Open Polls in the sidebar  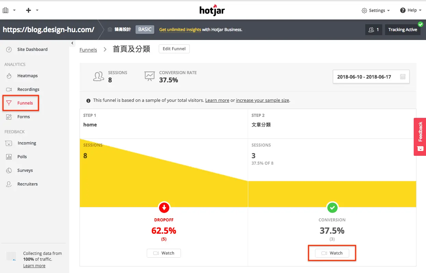22,157
